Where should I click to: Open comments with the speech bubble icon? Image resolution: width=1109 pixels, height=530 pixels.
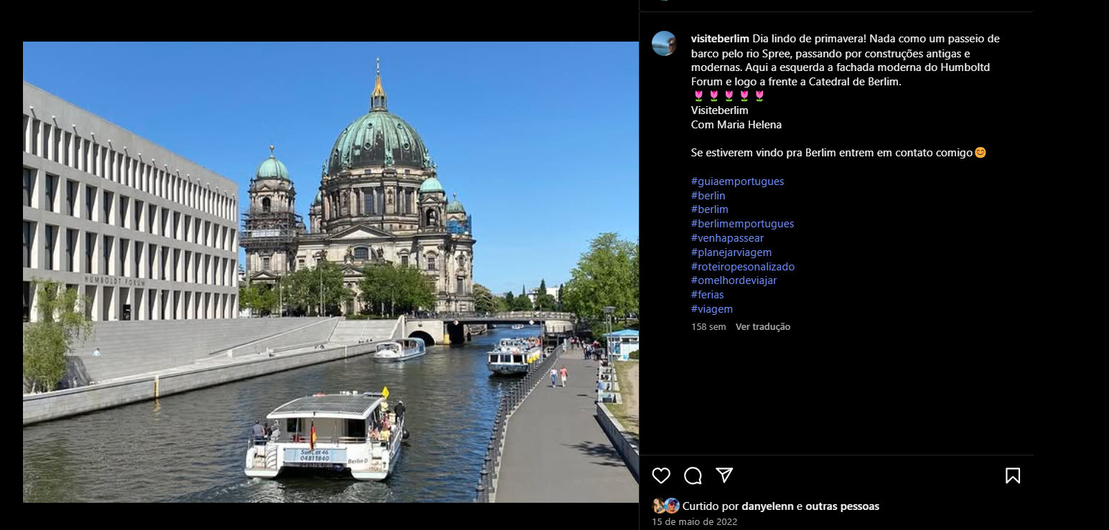tap(693, 475)
